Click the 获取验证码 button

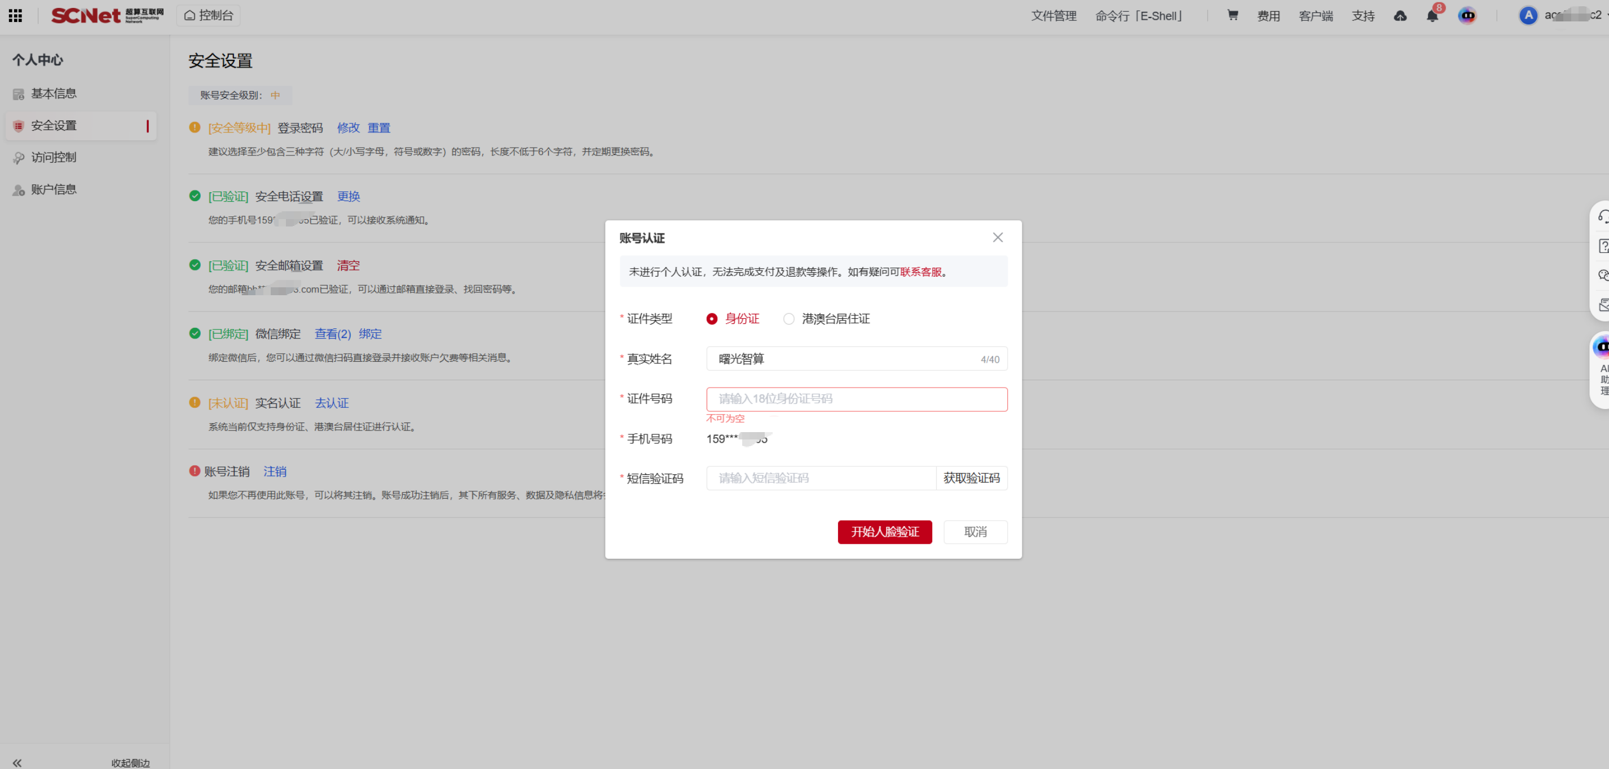coord(971,478)
